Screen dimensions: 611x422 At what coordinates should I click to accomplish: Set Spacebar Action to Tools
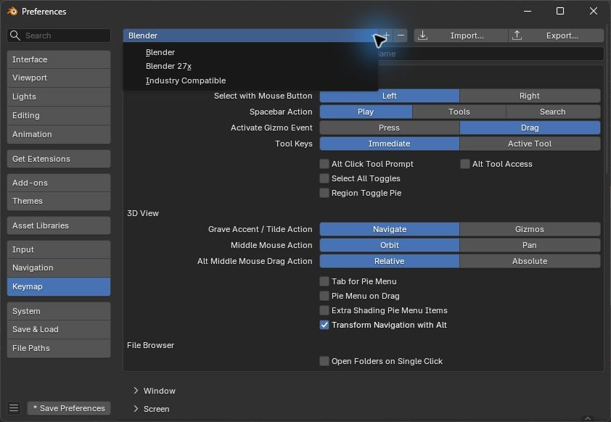(459, 112)
